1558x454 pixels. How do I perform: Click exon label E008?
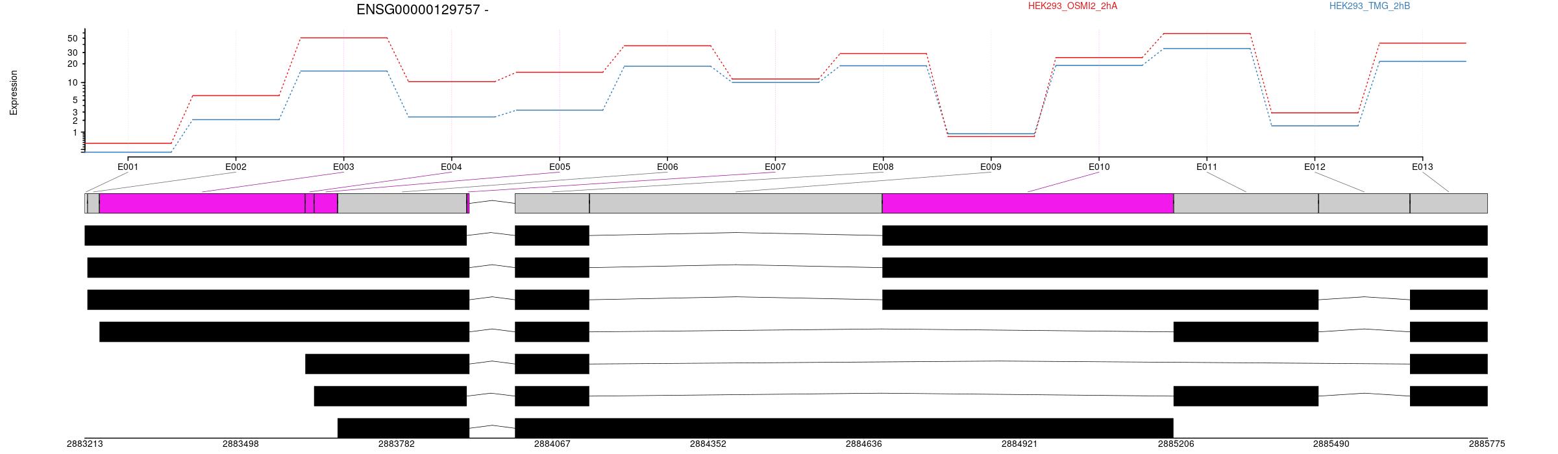883,167
